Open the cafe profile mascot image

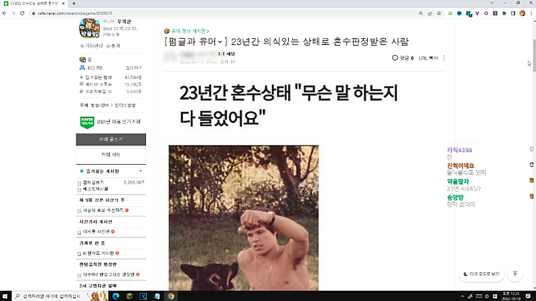89,28
